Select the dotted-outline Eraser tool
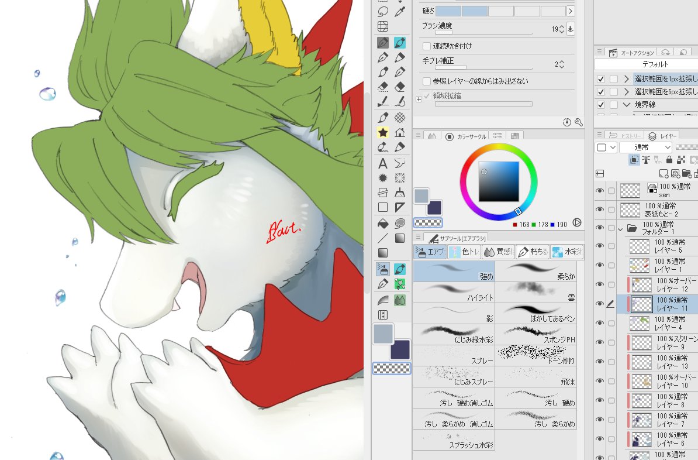This screenshot has width=698, height=460. pyautogui.click(x=383, y=87)
